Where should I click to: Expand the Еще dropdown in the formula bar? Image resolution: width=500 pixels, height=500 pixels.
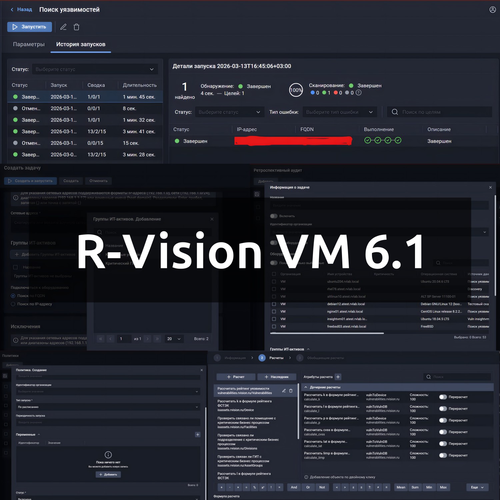pos(477,487)
